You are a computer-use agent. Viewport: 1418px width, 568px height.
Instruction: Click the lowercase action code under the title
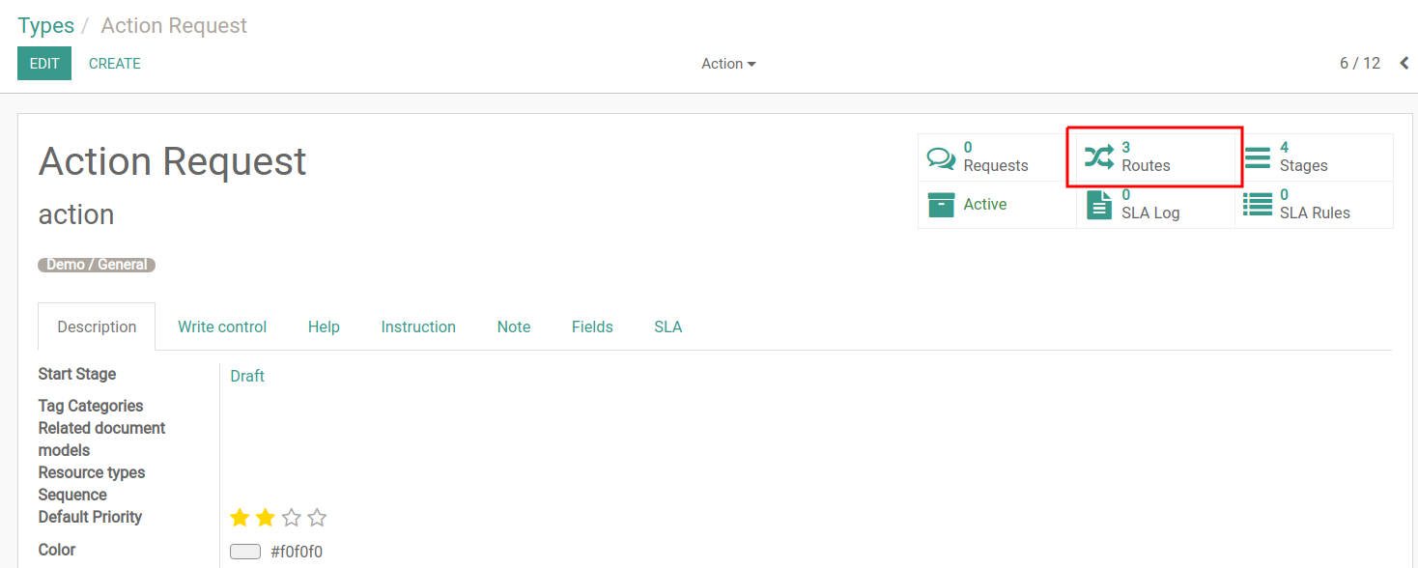click(76, 214)
